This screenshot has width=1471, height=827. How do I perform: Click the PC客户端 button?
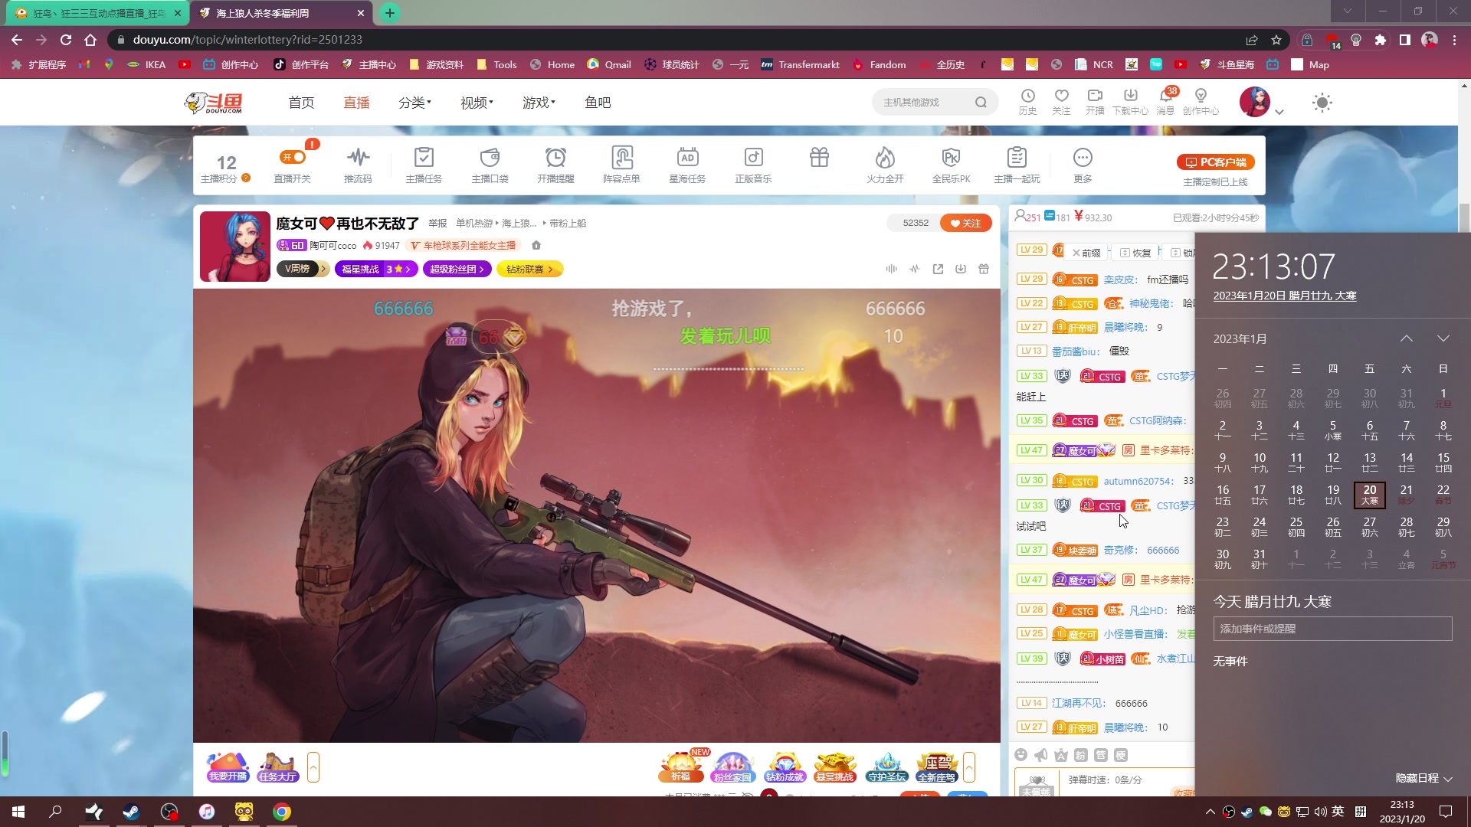[x=1215, y=162]
